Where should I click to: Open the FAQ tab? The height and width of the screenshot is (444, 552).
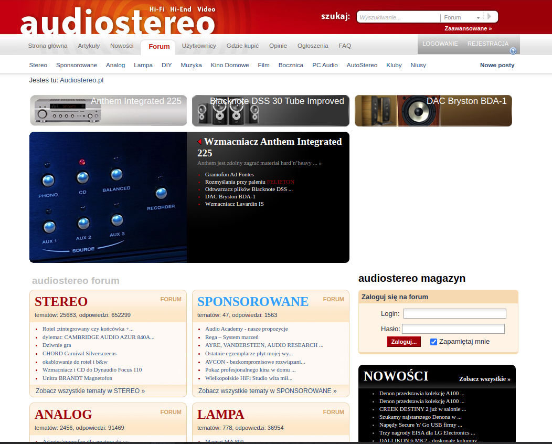(x=345, y=46)
